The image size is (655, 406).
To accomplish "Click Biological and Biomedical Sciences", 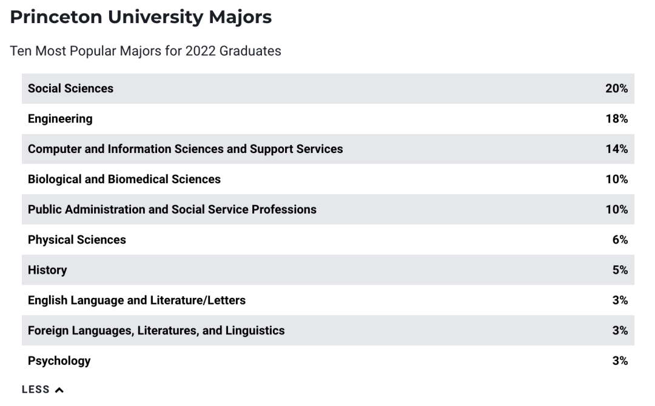I will 328,180.
